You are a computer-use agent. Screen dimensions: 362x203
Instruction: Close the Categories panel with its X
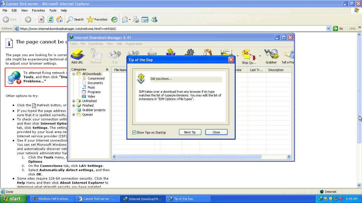107,69
